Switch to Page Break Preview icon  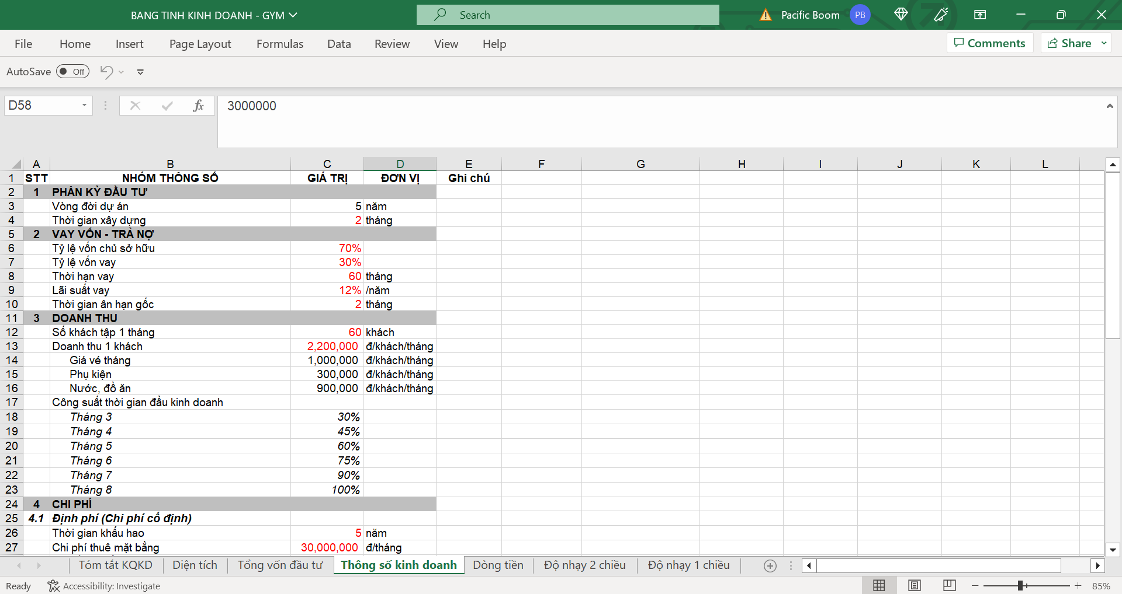[x=949, y=585]
